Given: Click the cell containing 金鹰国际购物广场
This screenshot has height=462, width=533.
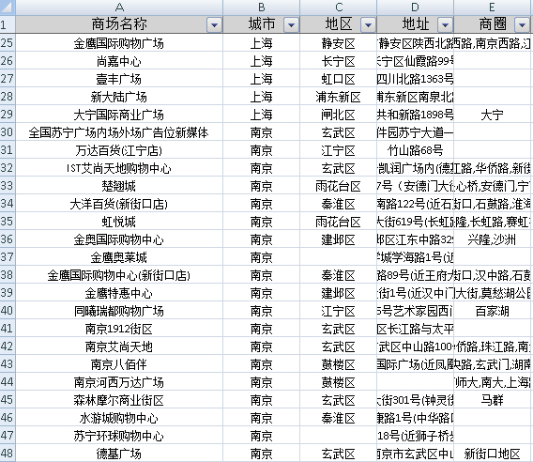Looking at the screenshot, I should pos(119,43).
